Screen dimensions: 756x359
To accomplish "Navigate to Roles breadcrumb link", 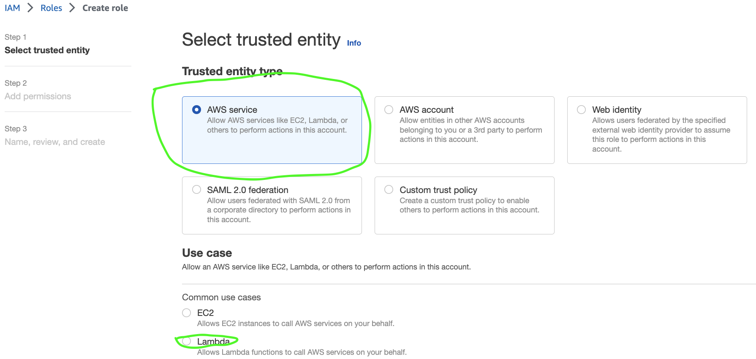I will (51, 8).
